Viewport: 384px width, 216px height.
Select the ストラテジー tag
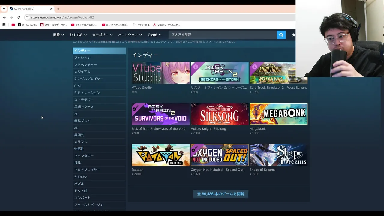click(99, 100)
